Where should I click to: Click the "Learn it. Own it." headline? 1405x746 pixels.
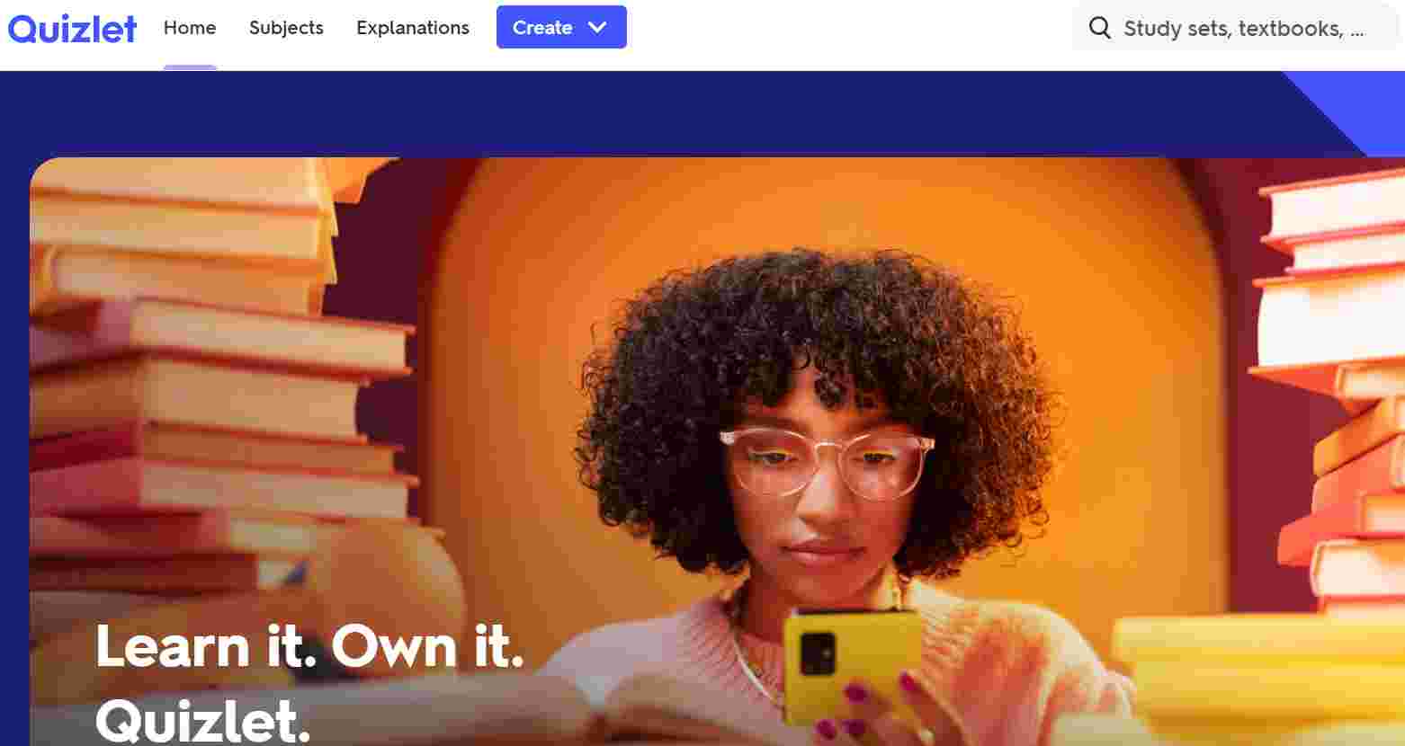coord(309,645)
